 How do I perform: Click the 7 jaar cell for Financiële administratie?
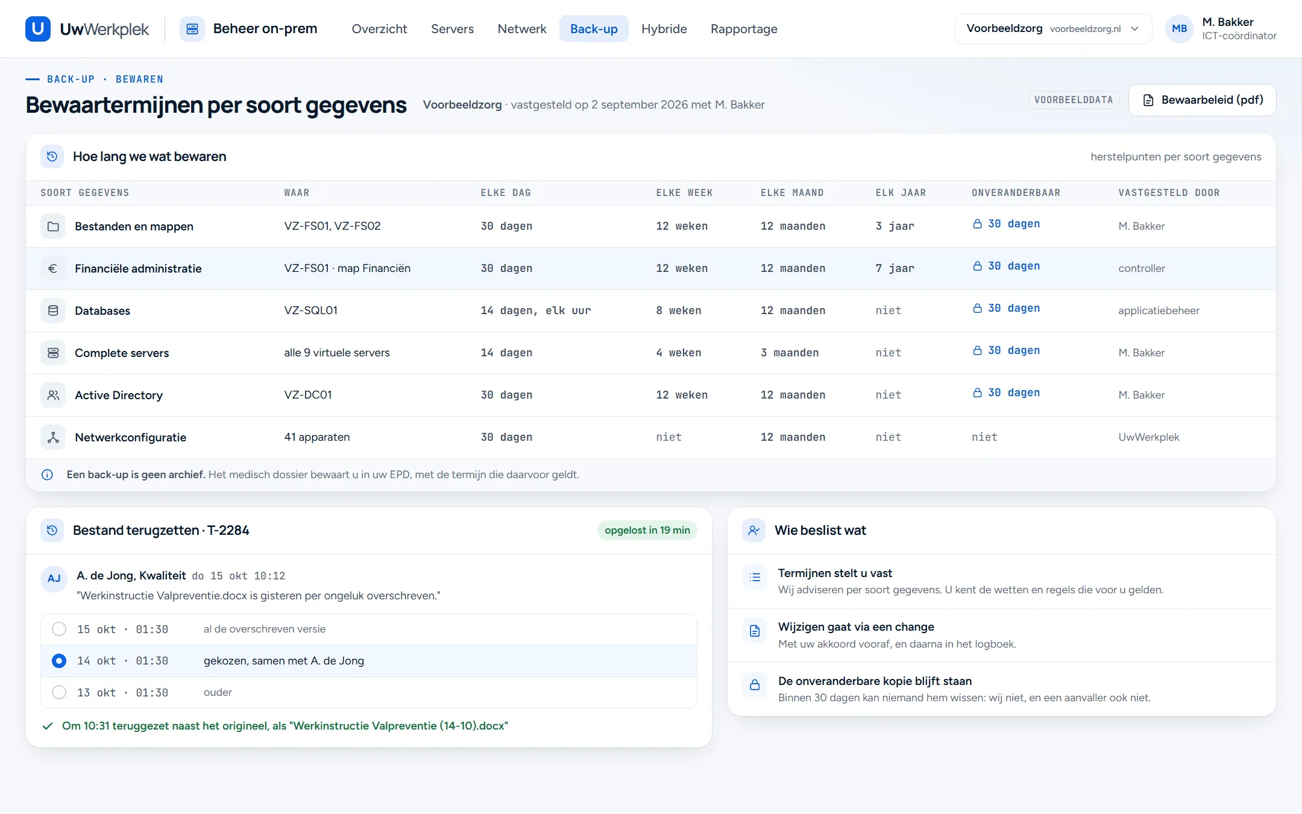pyautogui.click(x=895, y=268)
